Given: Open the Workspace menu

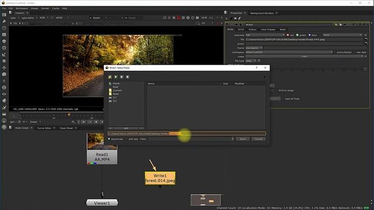Looking at the screenshot, I should 22,8.
